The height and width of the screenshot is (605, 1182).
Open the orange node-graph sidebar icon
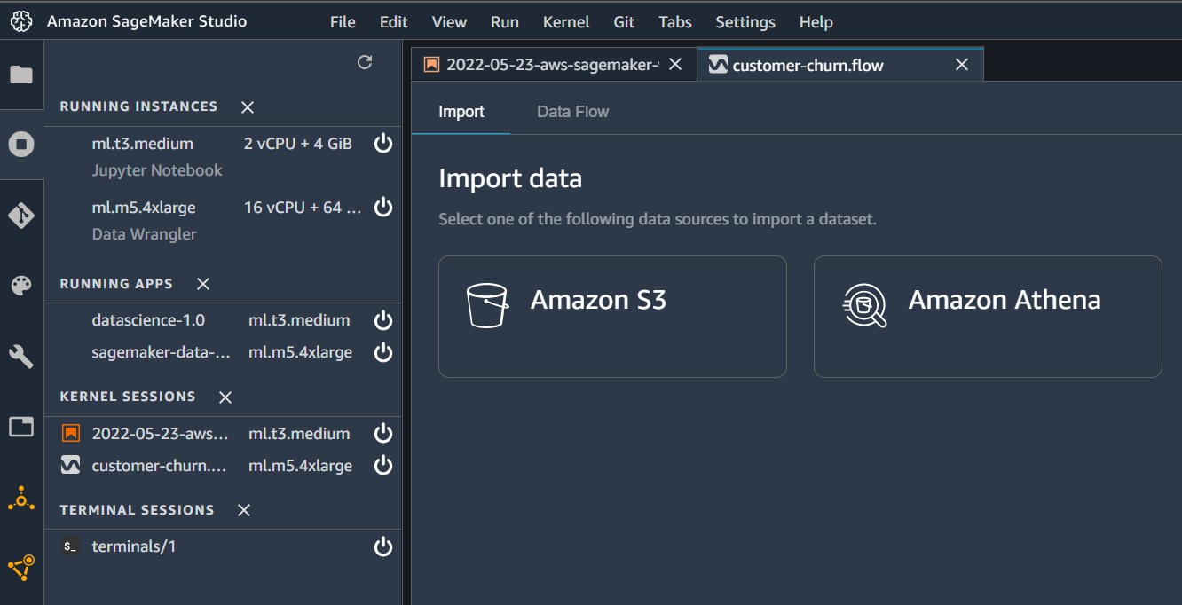(x=21, y=499)
